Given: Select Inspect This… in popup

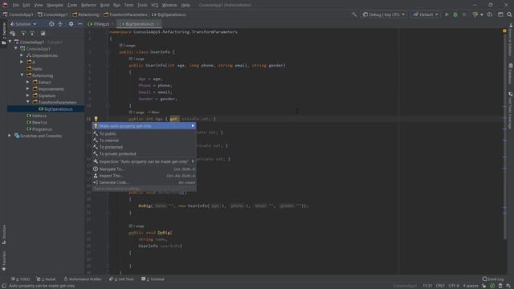Looking at the screenshot, I should tap(145, 176).
